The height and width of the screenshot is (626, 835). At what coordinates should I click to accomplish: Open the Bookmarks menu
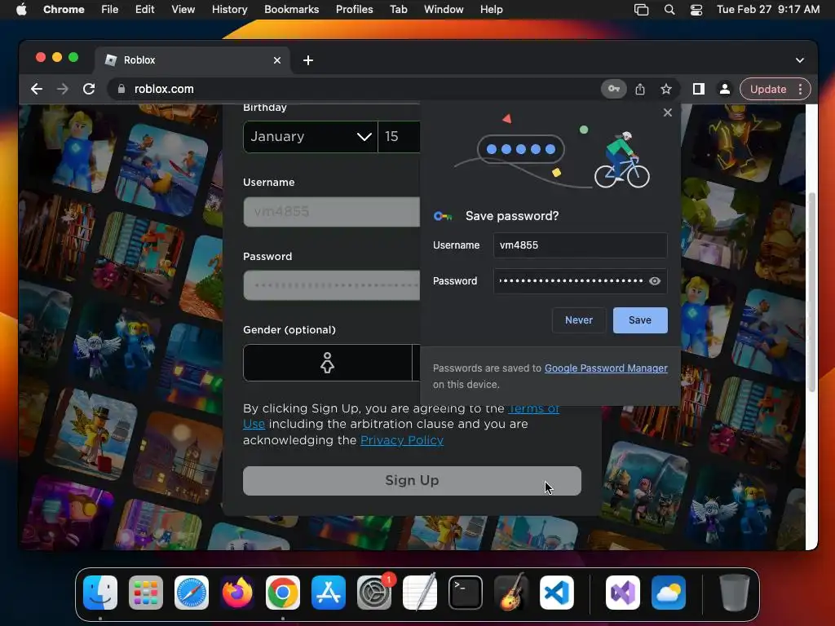[x=291, y=10]
